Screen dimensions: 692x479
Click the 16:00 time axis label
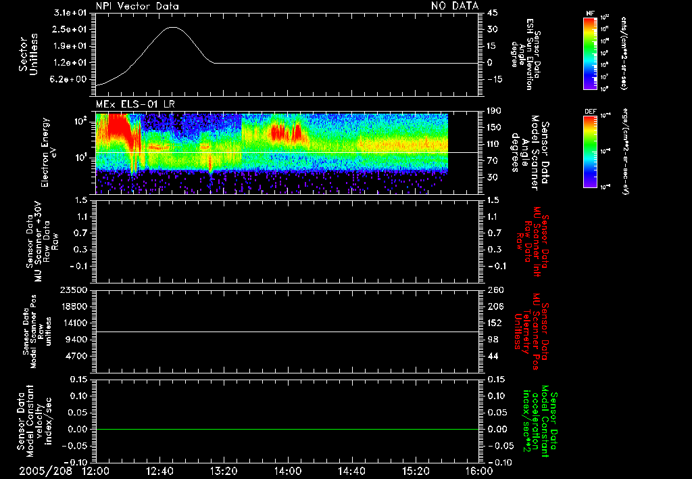(x=479, y=471)
